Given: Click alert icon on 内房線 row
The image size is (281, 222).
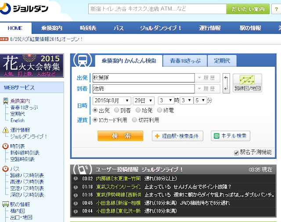Looking at the screenshot, I should click(76, 179).
